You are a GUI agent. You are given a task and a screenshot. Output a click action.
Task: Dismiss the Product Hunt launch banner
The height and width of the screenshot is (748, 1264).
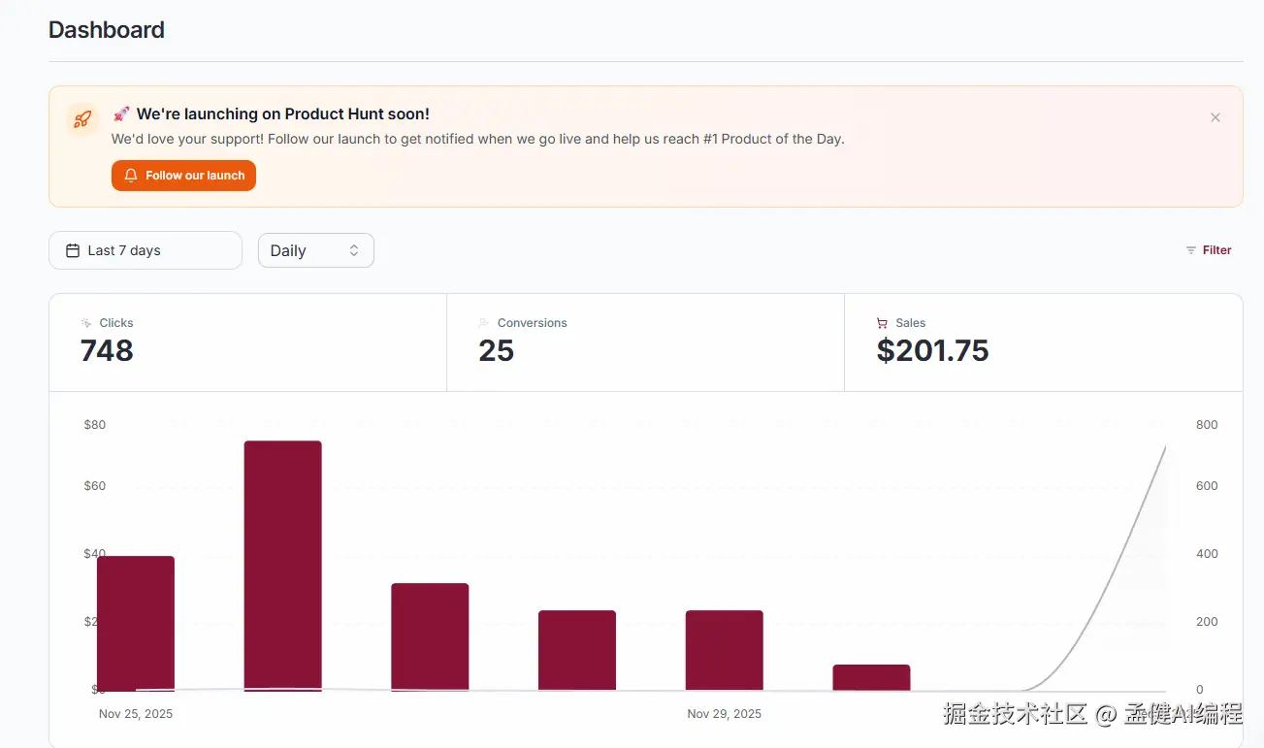pos(1215,117)
